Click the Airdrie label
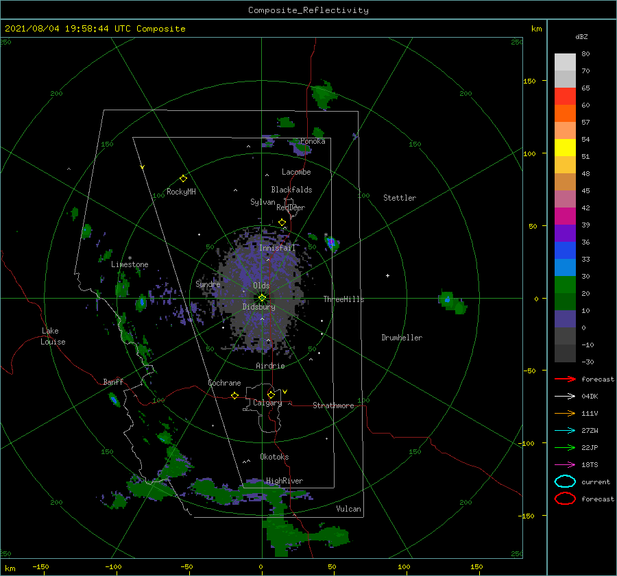The width and height of the screenshot is (617, 576). (270, 366)
